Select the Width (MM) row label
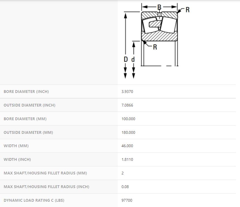The height and width of the screenshot is (207, 240). [x=16, y=146]
